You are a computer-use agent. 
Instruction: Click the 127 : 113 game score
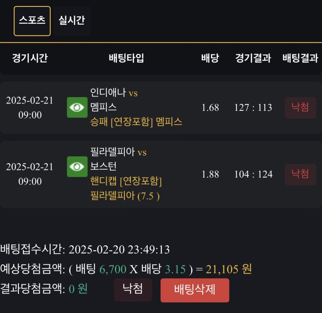pos(253,108)
